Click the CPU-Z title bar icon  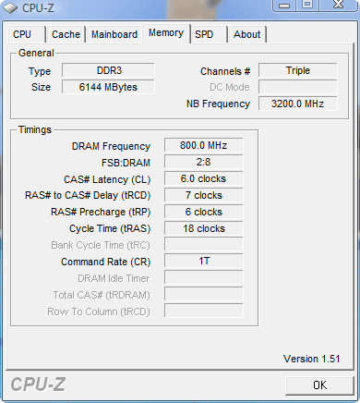pos(10,8)
